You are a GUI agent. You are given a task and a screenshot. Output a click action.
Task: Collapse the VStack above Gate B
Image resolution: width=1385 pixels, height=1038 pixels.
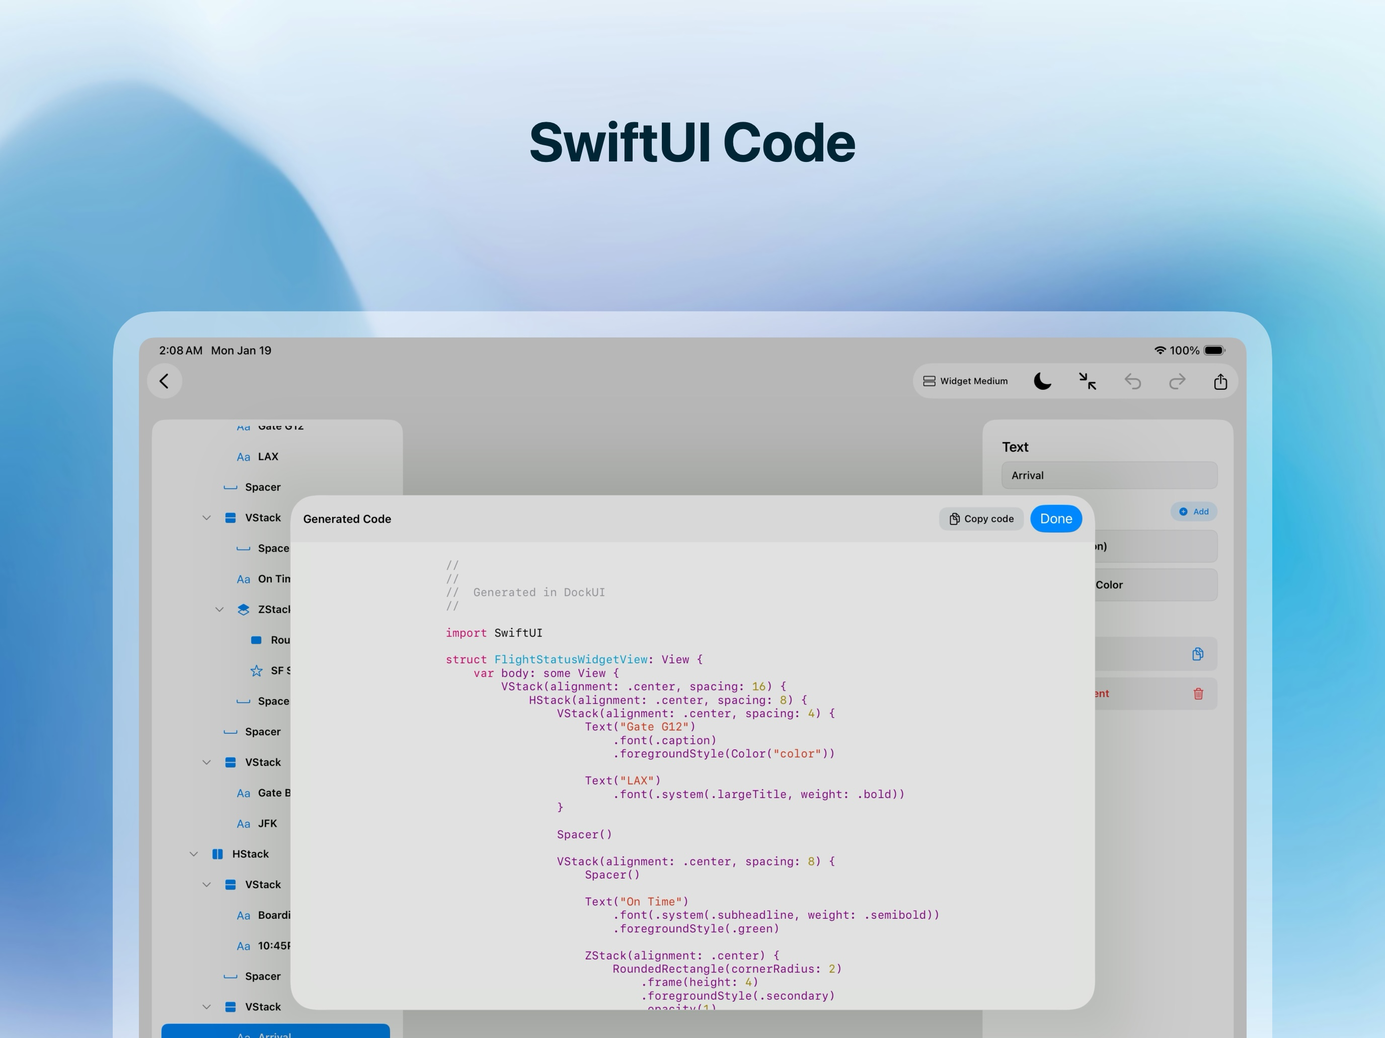[207, 762]
